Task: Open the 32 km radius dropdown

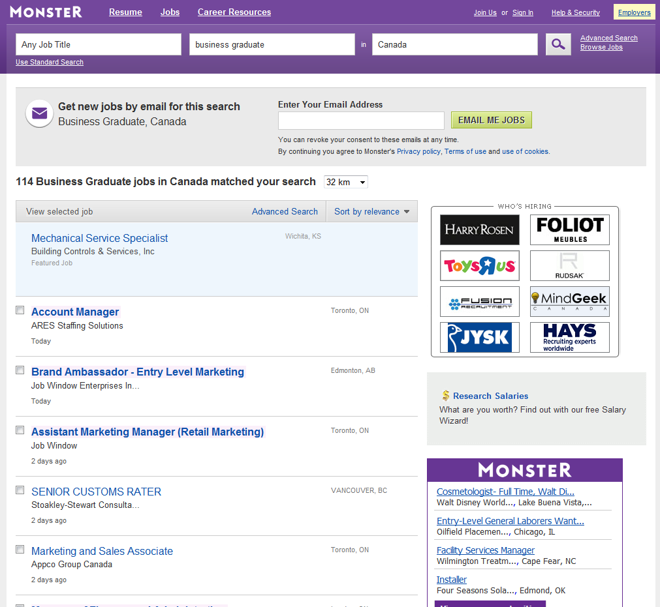Action: coord(346,183)
